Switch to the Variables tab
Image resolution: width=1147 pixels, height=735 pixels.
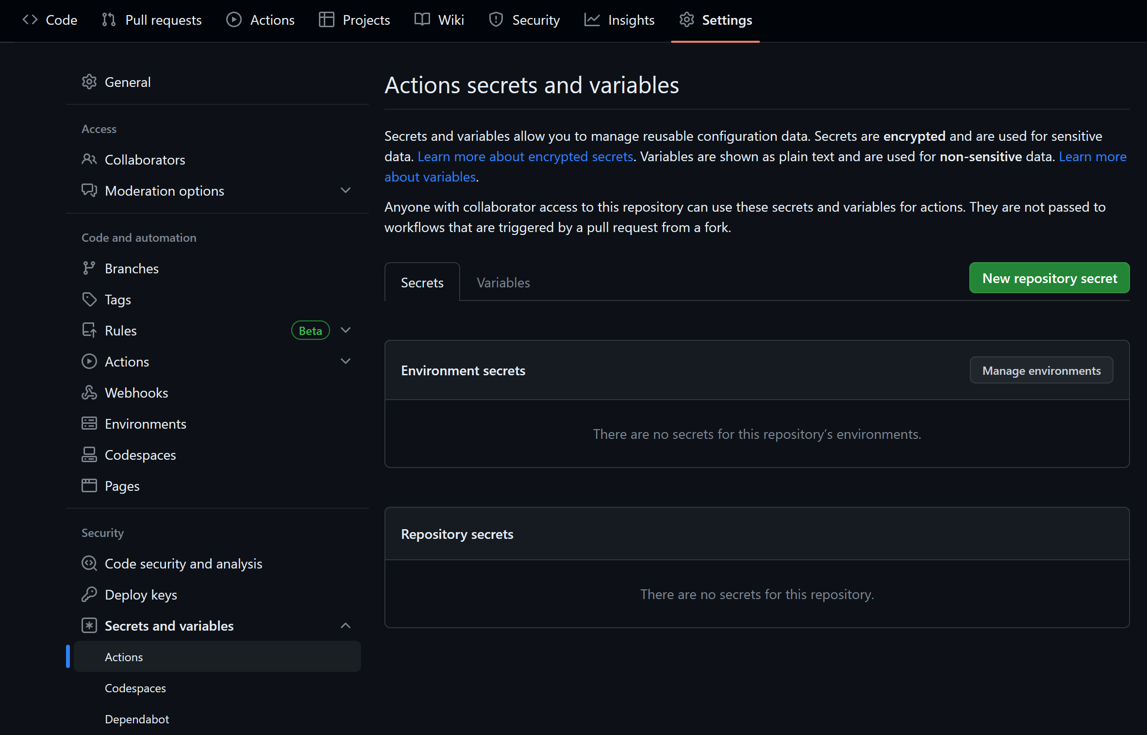pos(503,283)
